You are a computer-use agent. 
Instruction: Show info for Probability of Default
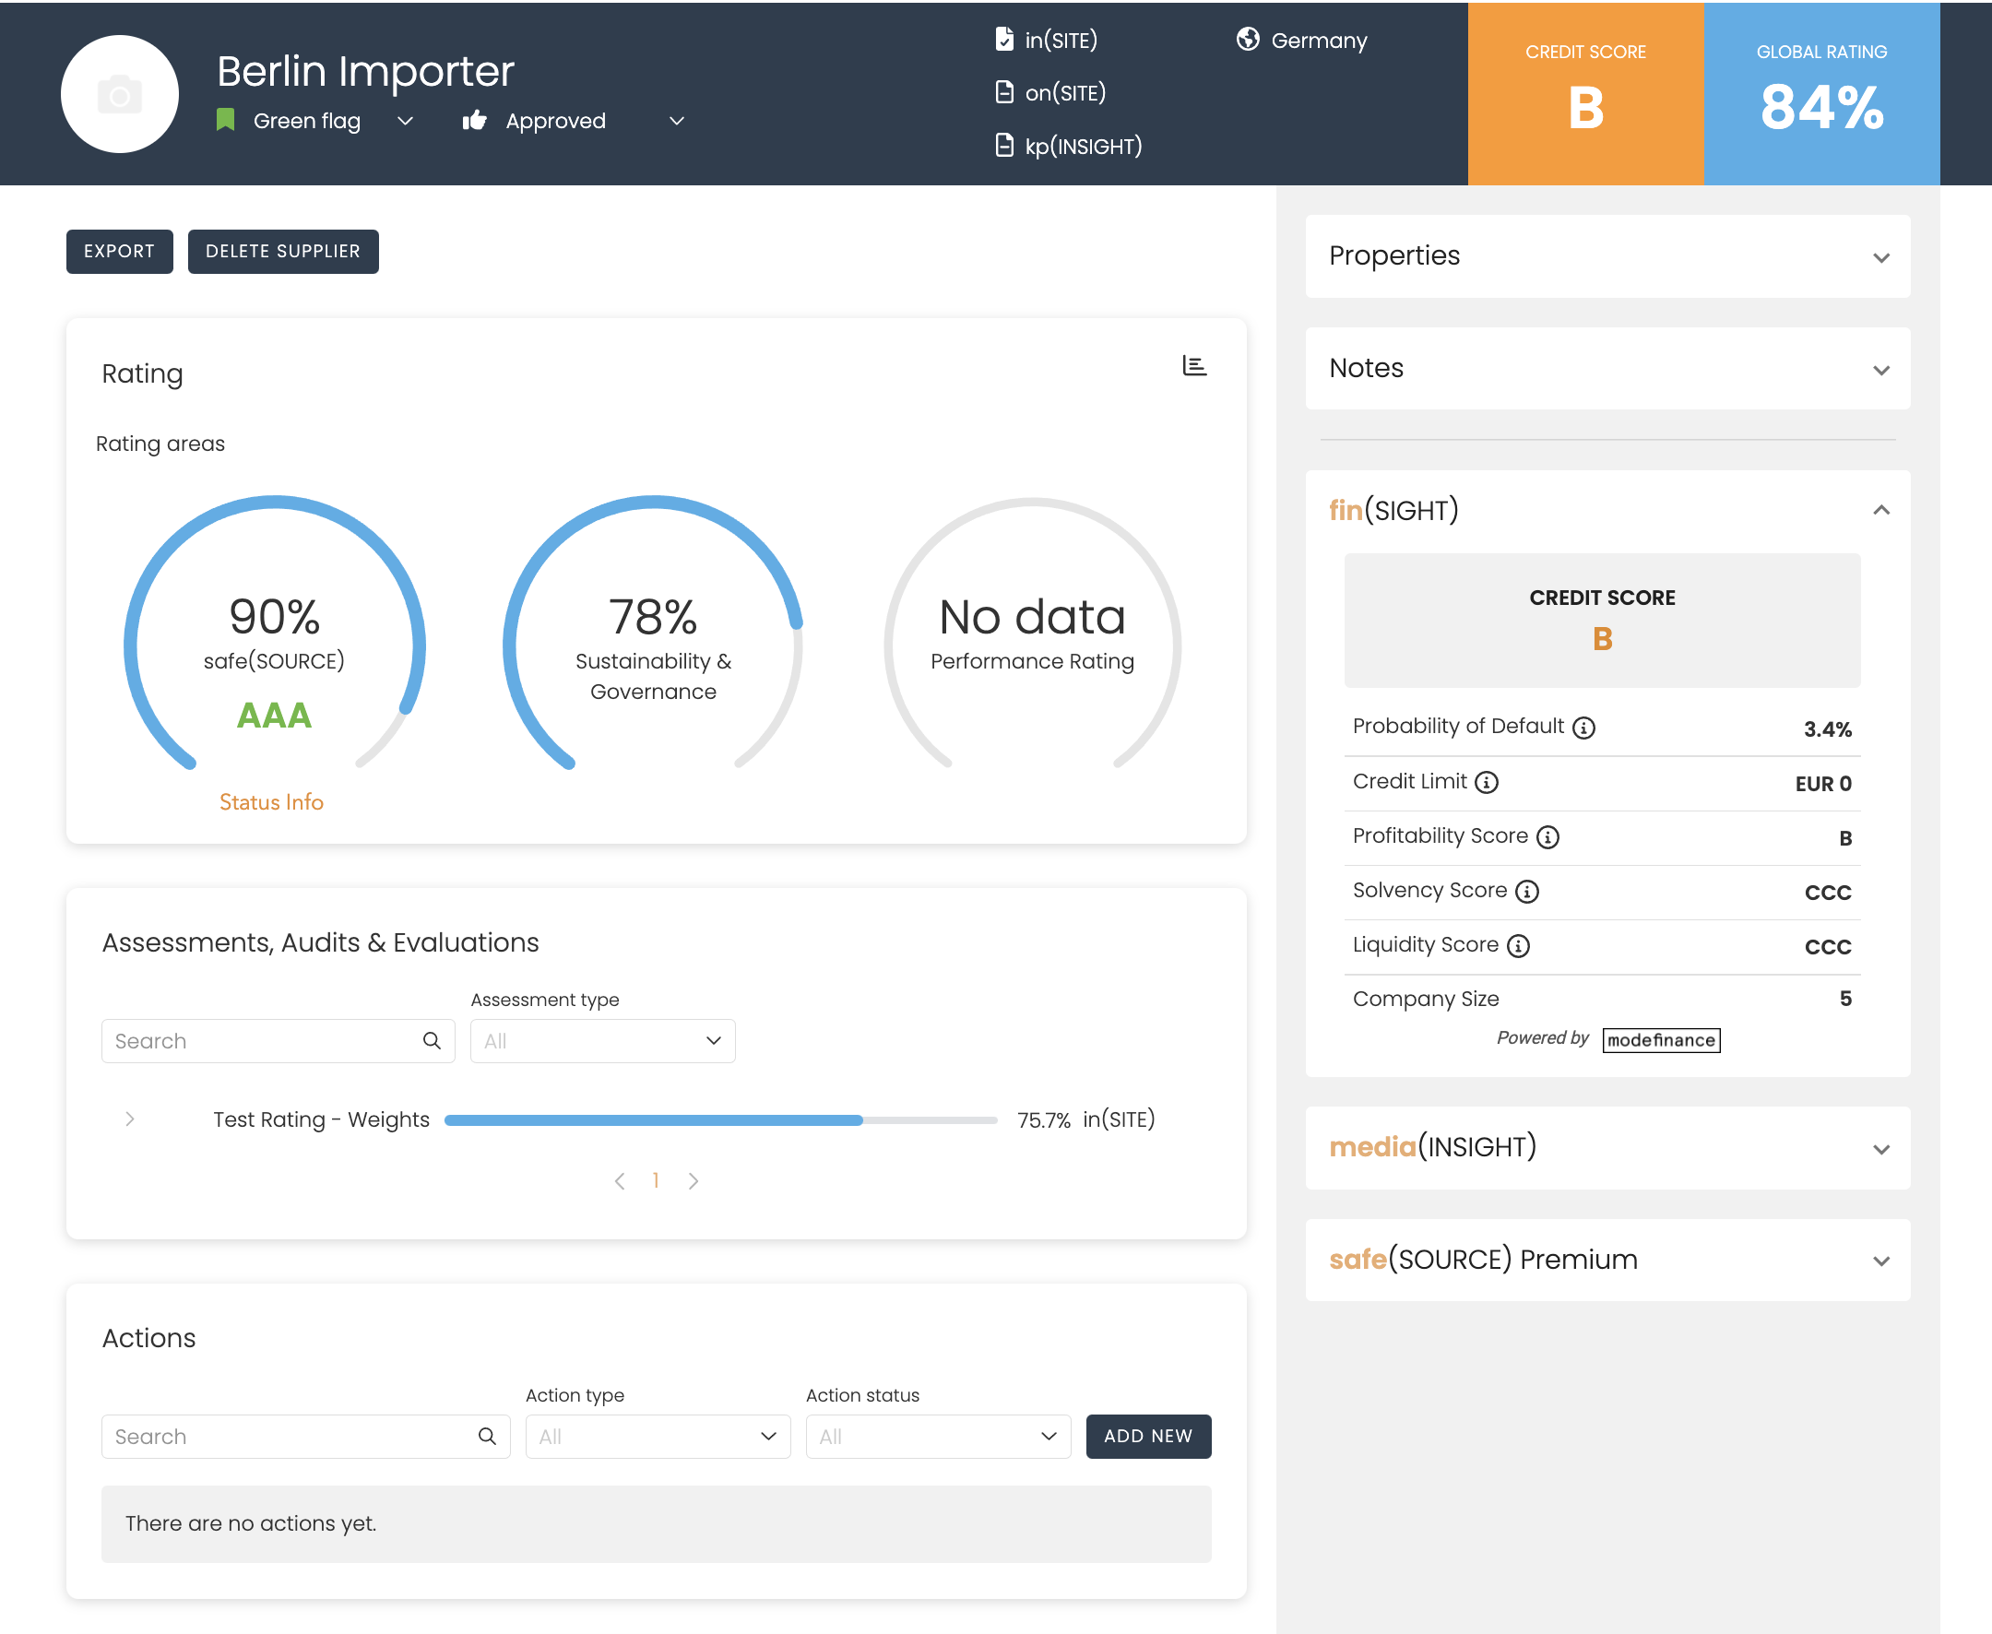(1584, 728)
